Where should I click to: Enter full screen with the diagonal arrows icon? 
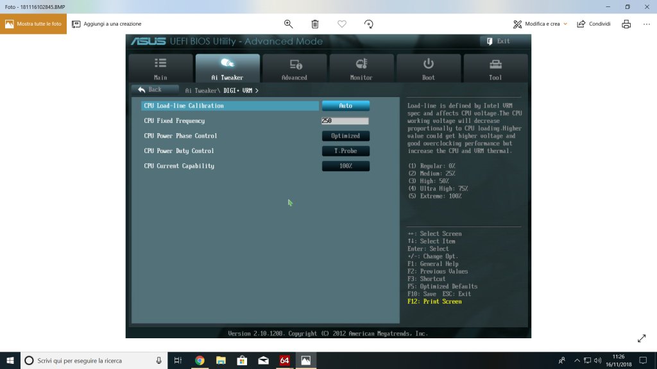coord(642,338)
